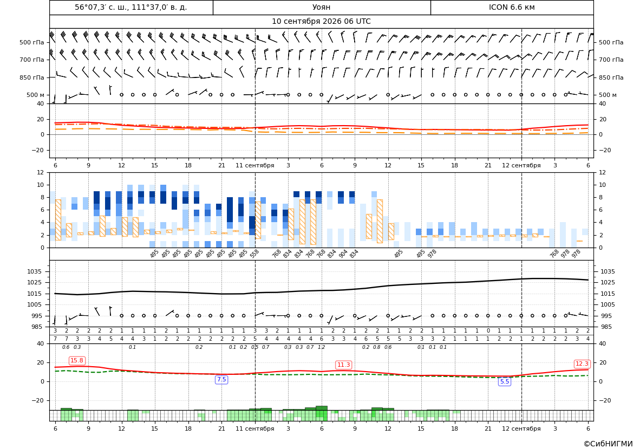Click the 558 cloud base value label
The height and width of the screenshot is (448, 633).
[254, 254]
